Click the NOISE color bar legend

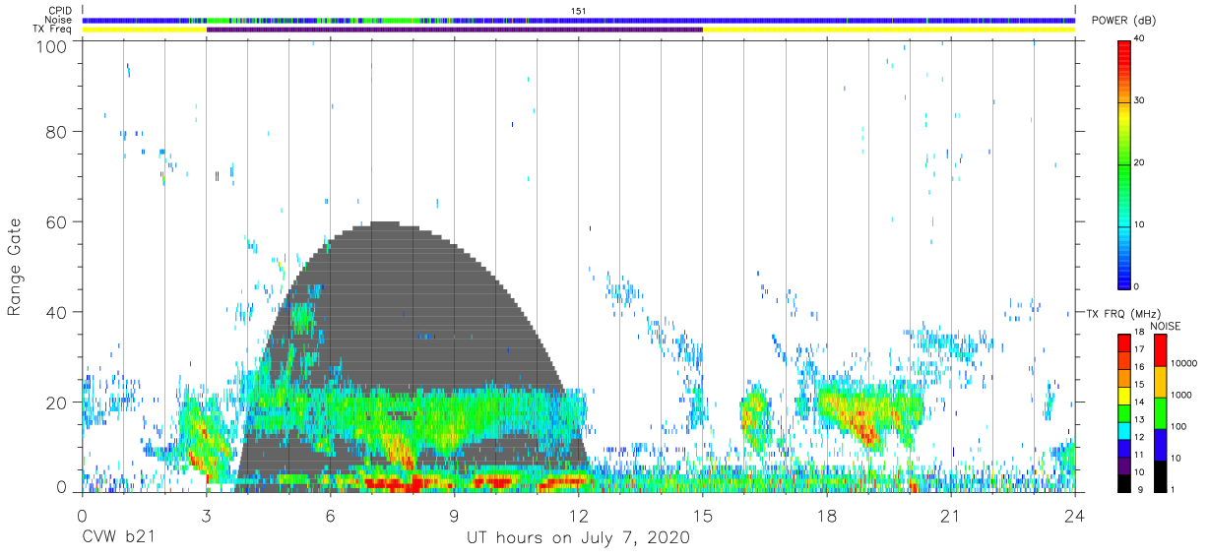[1159, 412]
